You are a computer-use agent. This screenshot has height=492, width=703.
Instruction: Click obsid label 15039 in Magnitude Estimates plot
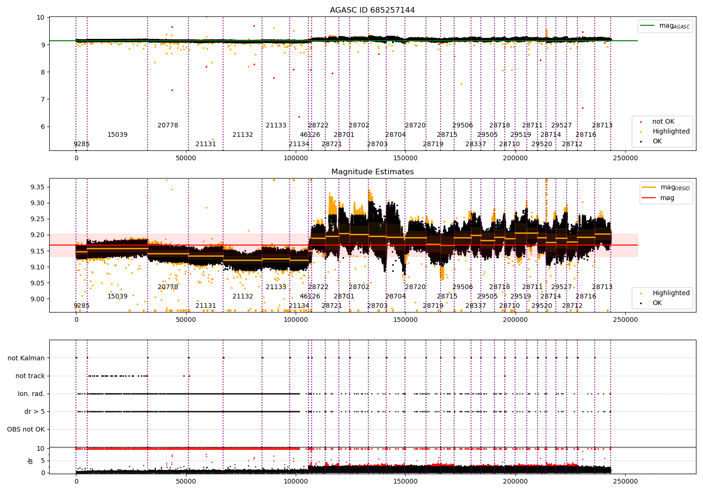(x=117, y=296)
